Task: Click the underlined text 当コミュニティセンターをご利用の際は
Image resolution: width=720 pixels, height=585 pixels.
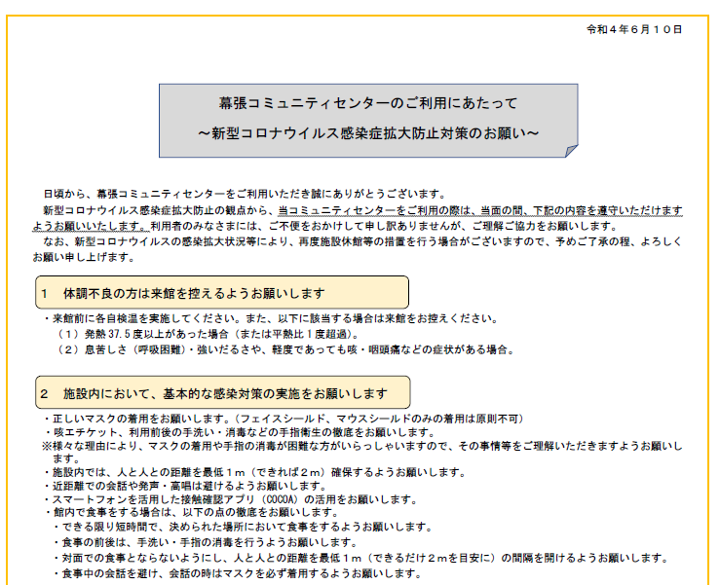Action: [x=375, y=210]
